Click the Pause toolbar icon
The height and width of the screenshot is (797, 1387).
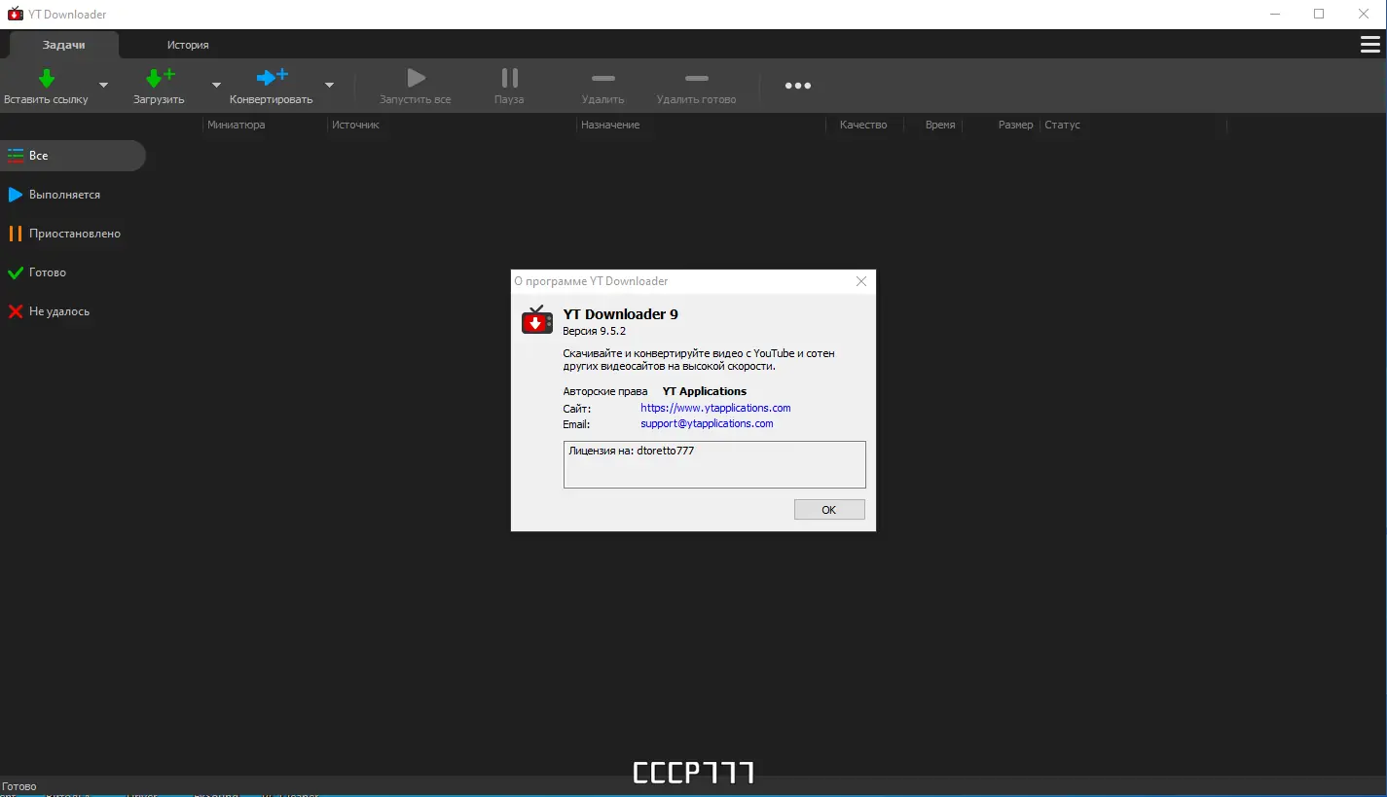(509, 78)
